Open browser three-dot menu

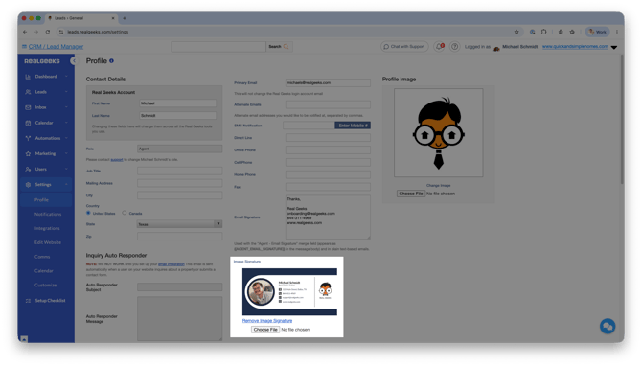[x=617, y=32]
